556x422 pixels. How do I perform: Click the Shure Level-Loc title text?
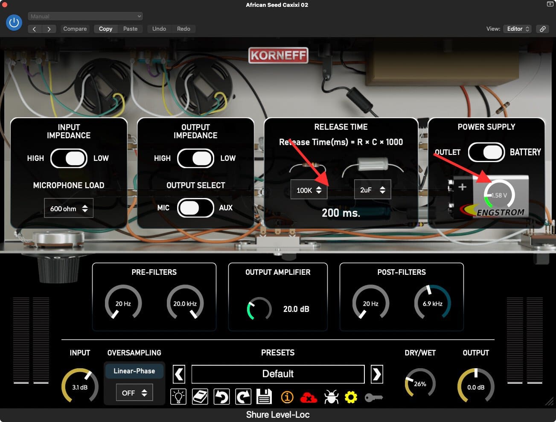[x=278, y=414]
